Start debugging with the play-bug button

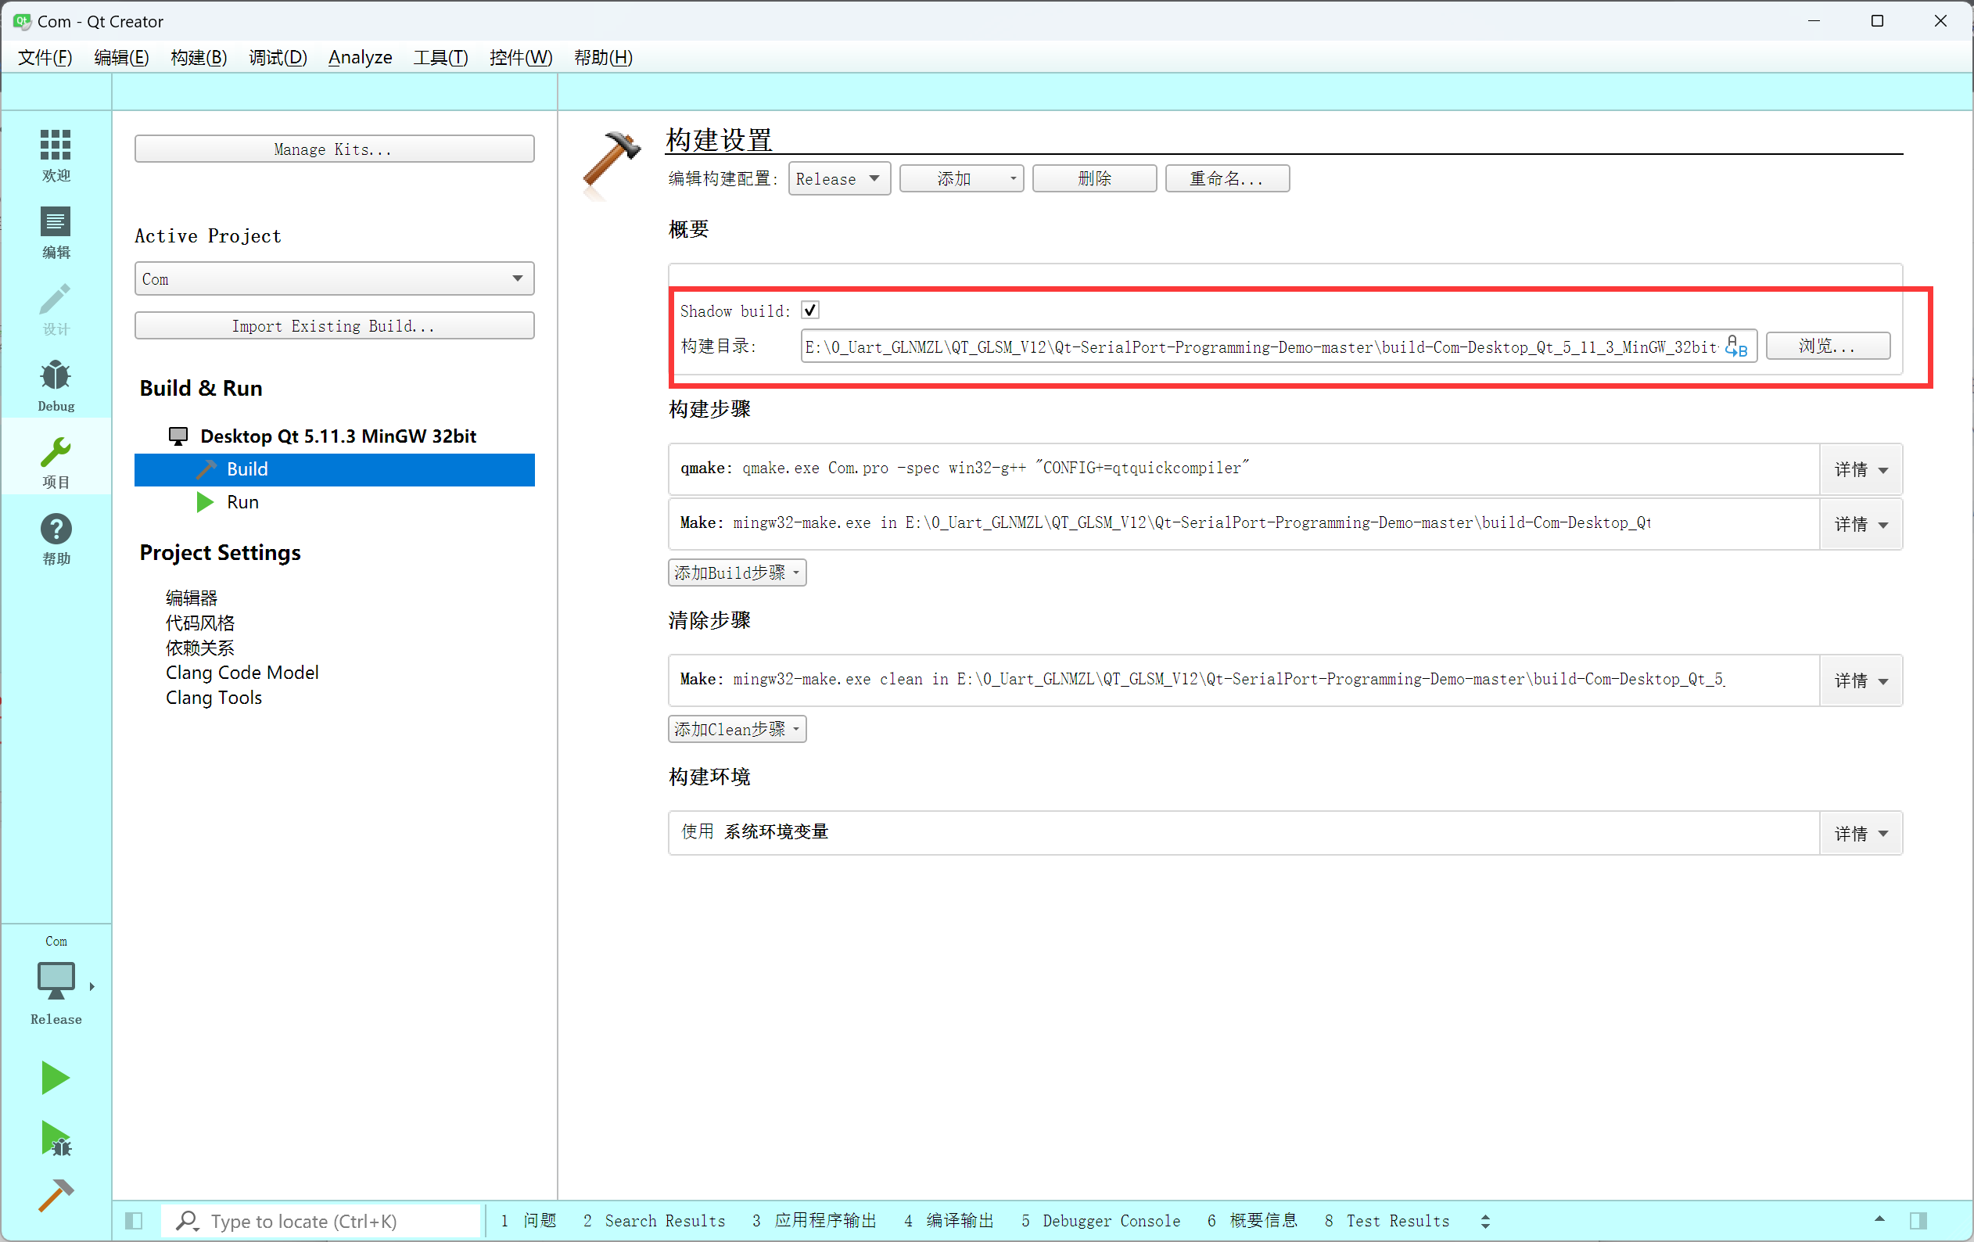click(56, 1138)
